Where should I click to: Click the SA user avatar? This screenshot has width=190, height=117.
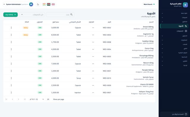pyautogui.click(x=31, y=4)
